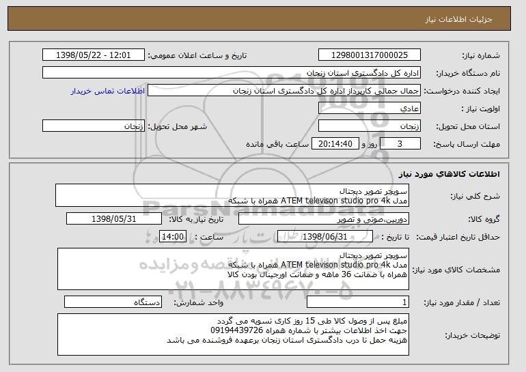The height and width of the screenshot is (372, 526).
Task: Click the حداقل تاریخ اعتبار قیمت label
Action: (458, 237)
